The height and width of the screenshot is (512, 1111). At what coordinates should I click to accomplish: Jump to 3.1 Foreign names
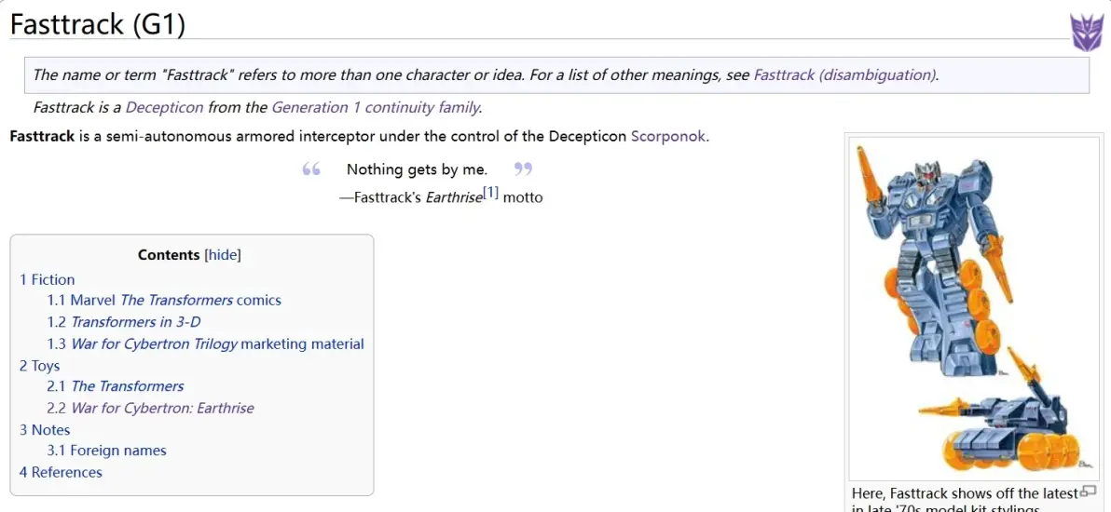coord(107,451)
